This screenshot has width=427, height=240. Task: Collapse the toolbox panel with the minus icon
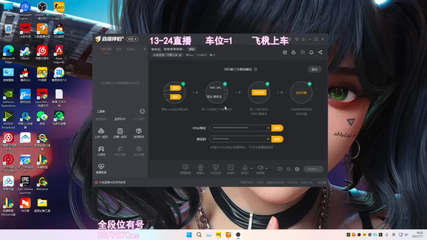[142, 111]
